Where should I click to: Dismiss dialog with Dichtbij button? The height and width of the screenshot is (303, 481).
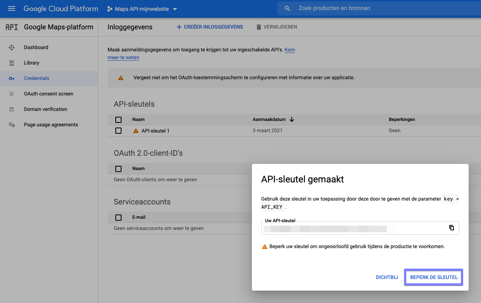pyautogui.click(x=387, y=277)
